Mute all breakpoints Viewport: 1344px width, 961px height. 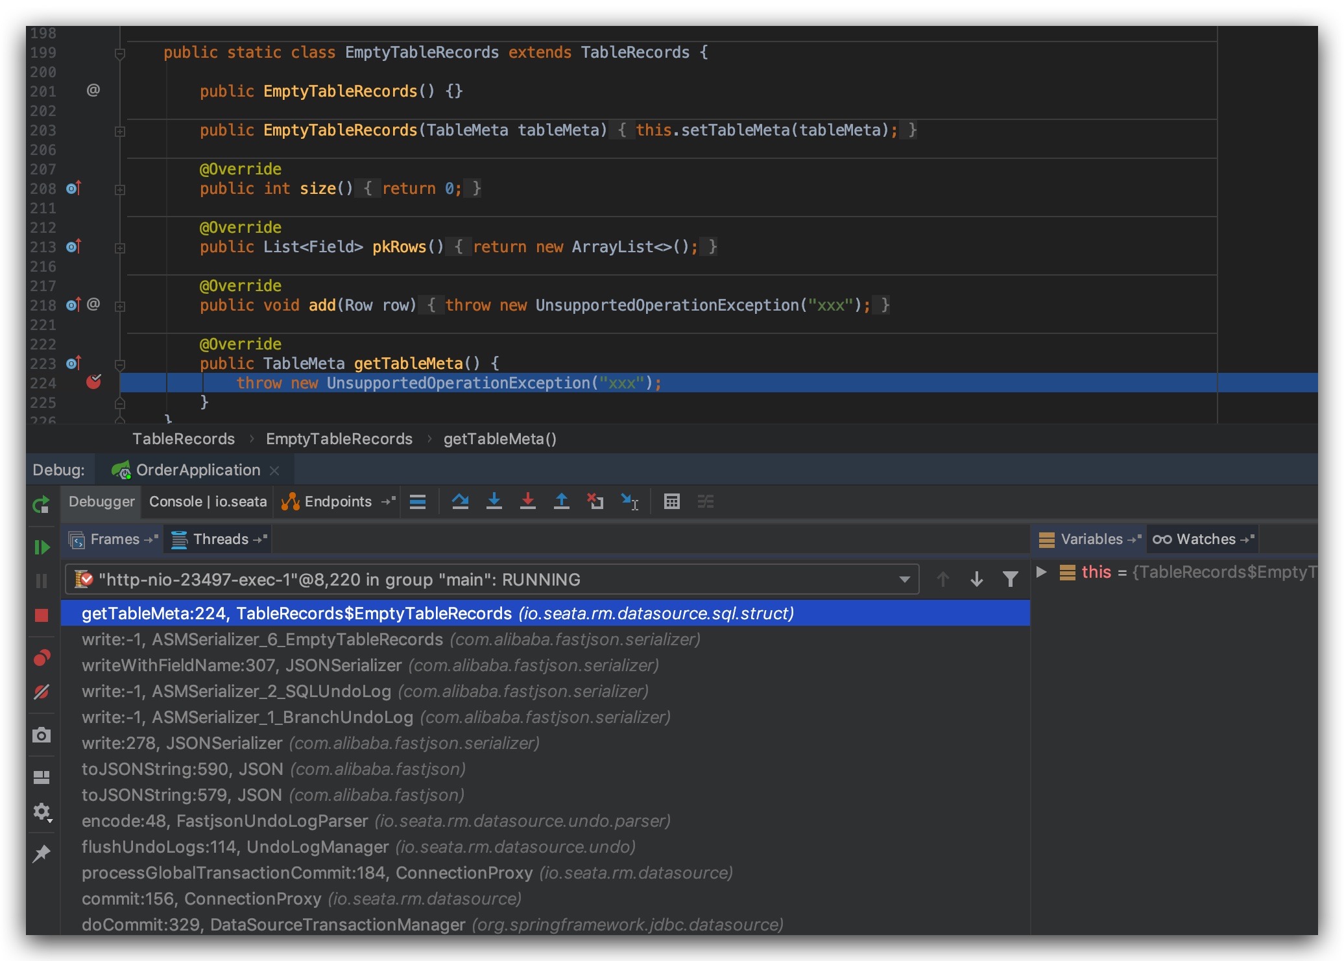pos(41,692)
